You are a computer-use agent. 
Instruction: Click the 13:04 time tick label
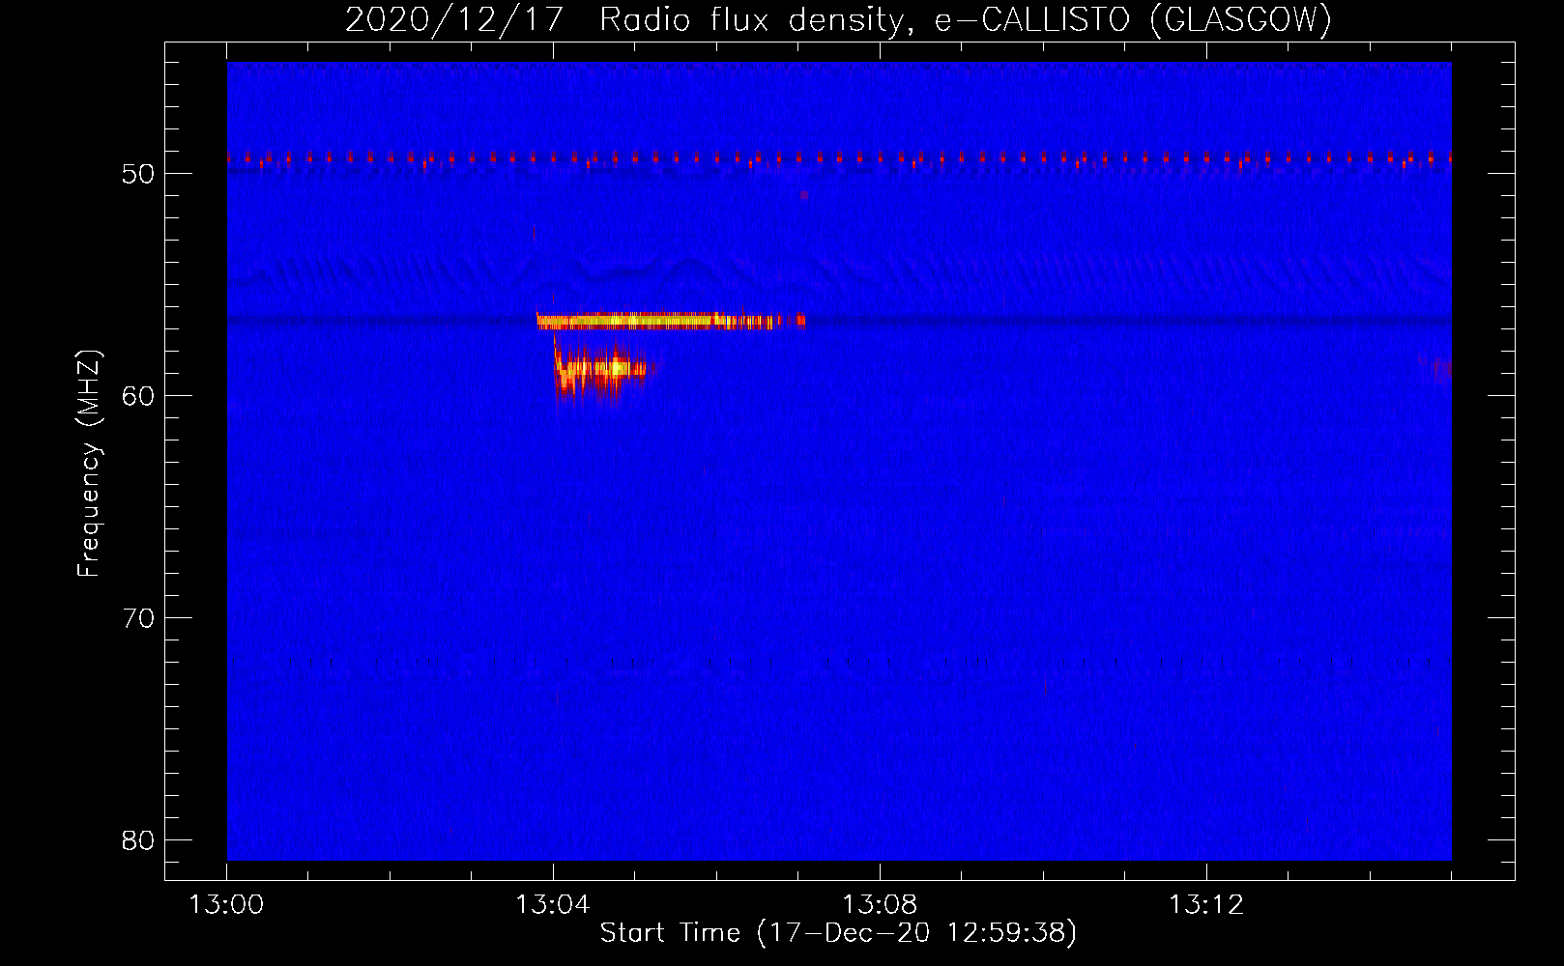(553, 905)
